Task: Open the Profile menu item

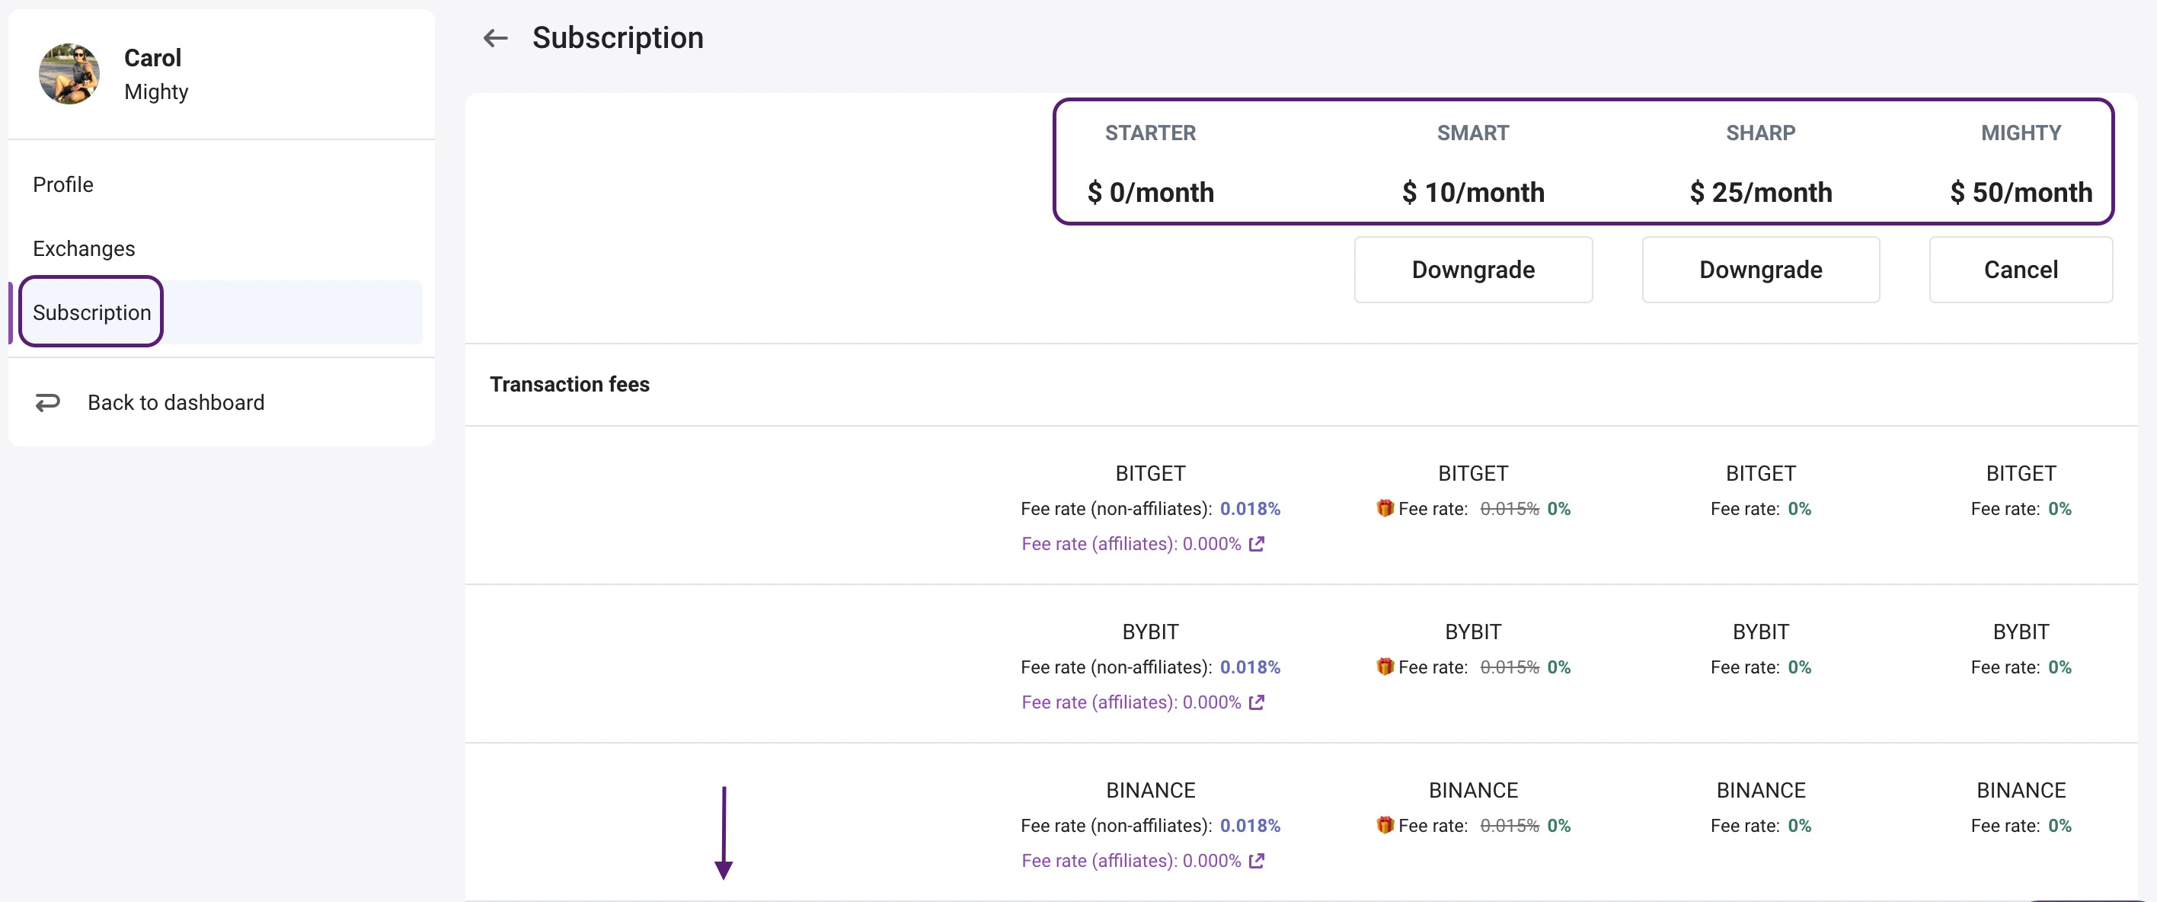Action: (62, 184)
